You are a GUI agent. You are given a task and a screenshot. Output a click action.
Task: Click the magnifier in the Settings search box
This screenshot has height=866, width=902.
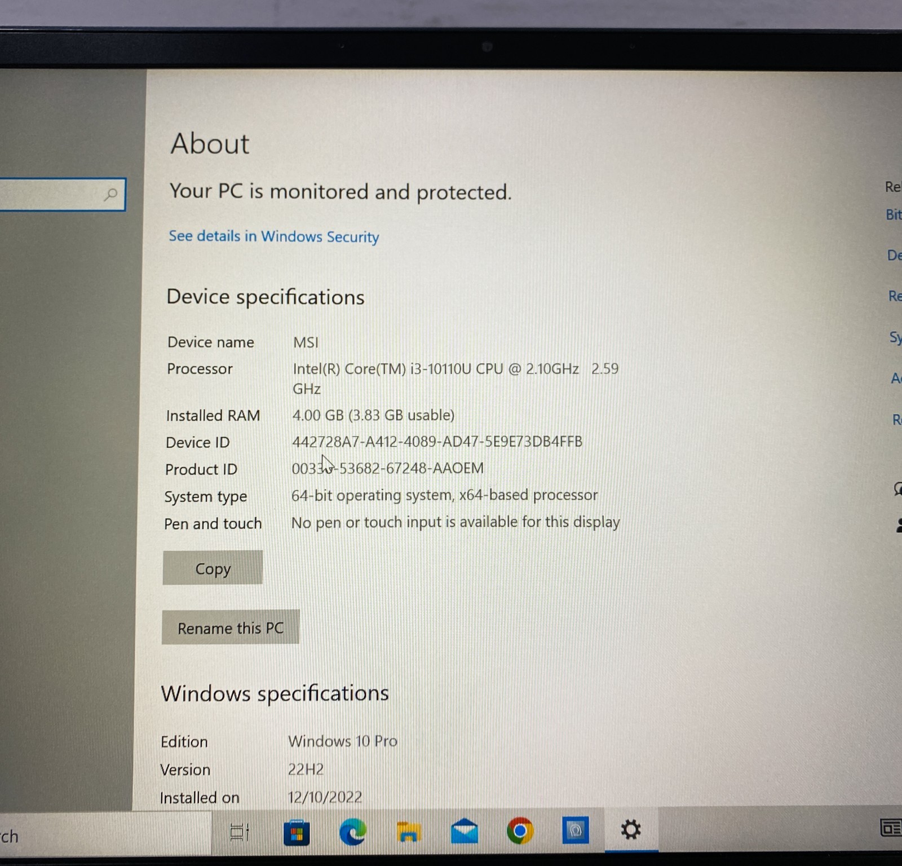(111, 195)
